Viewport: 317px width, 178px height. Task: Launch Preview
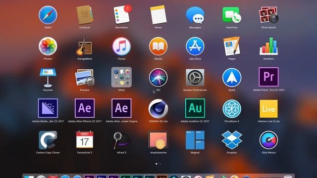click(85, 78)
